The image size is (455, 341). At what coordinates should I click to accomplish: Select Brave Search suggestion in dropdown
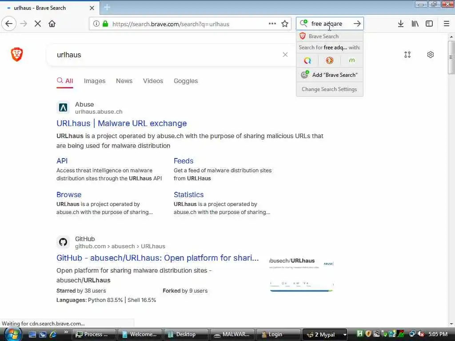(x=330, y=36)
